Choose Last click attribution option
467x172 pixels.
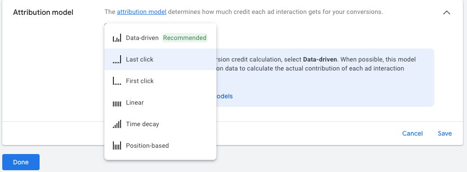coord(160,59)
